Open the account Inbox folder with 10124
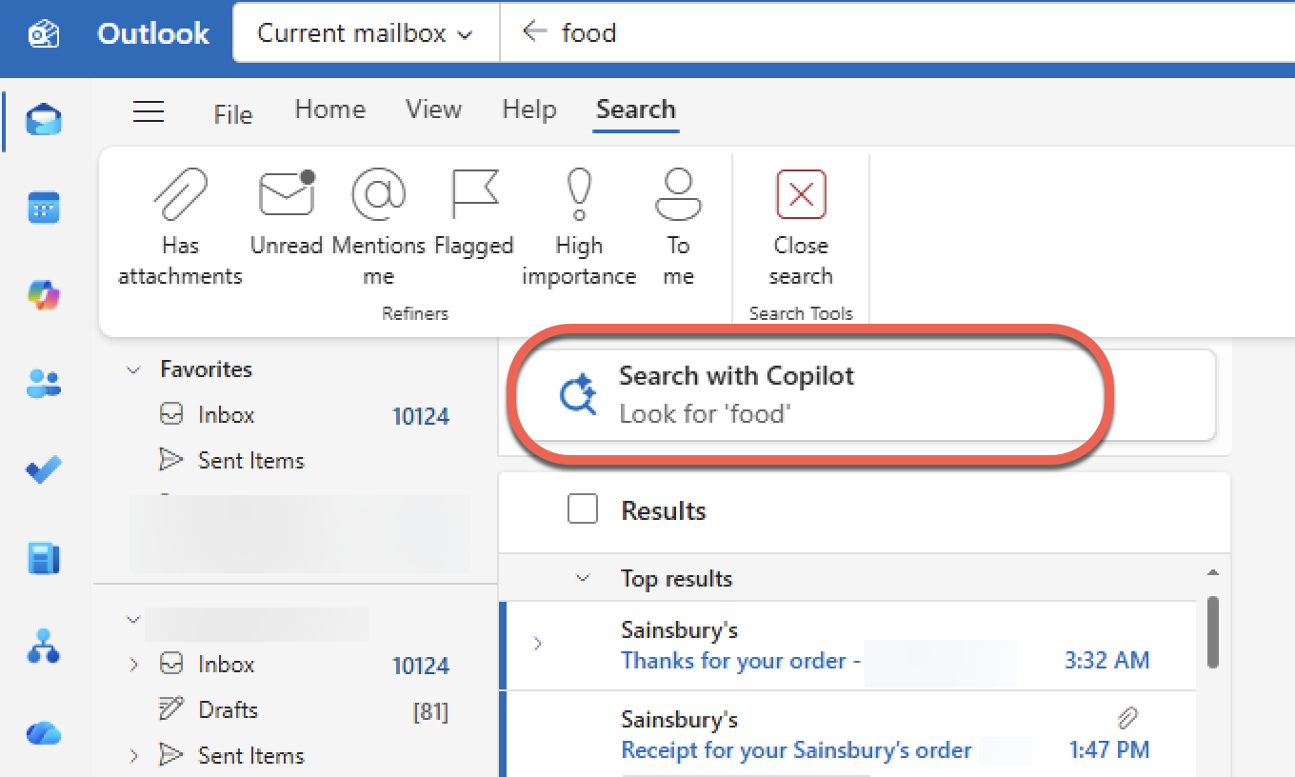The height and width of the screenshot is (777, 1295). [x=305, y=665]
